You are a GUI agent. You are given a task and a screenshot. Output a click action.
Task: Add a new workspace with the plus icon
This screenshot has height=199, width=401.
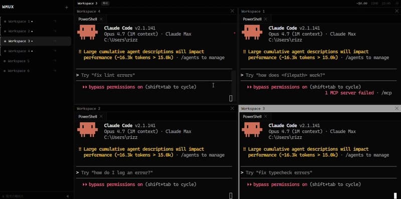[67, 8]
